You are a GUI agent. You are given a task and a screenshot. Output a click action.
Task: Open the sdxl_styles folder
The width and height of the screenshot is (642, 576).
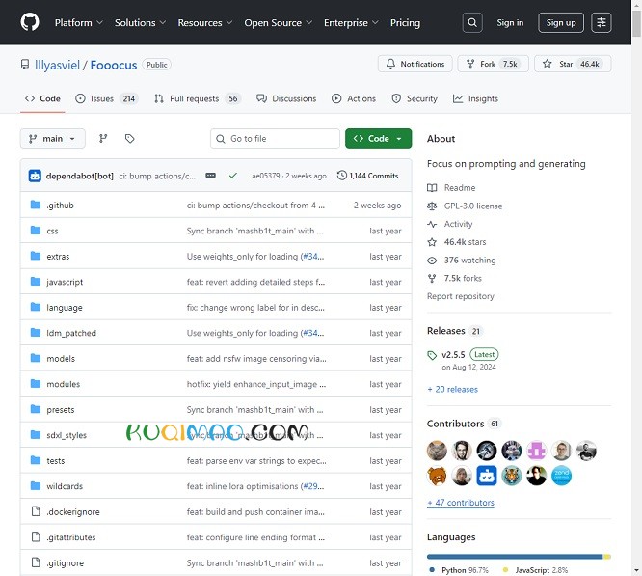[x=67, y=435]
